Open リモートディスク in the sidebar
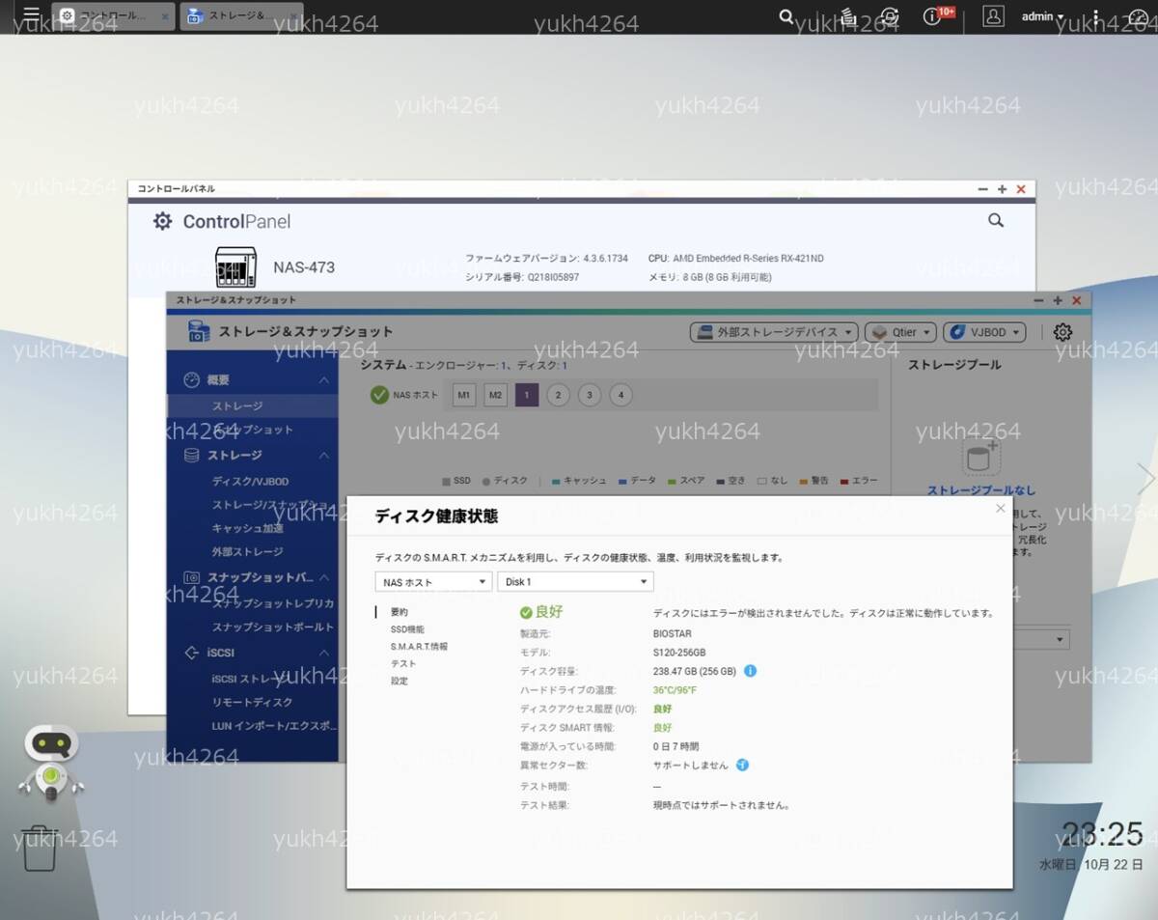The width and height of the screenshot is (1158, 920). click(252, 702)
